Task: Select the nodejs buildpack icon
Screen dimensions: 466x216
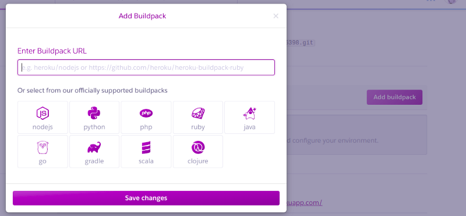Action: [x=43, y=113]
